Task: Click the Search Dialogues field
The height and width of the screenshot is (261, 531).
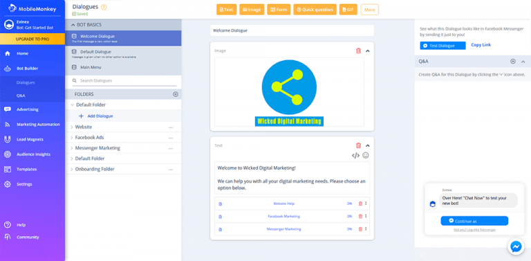Action: click(x=124, y=81)
